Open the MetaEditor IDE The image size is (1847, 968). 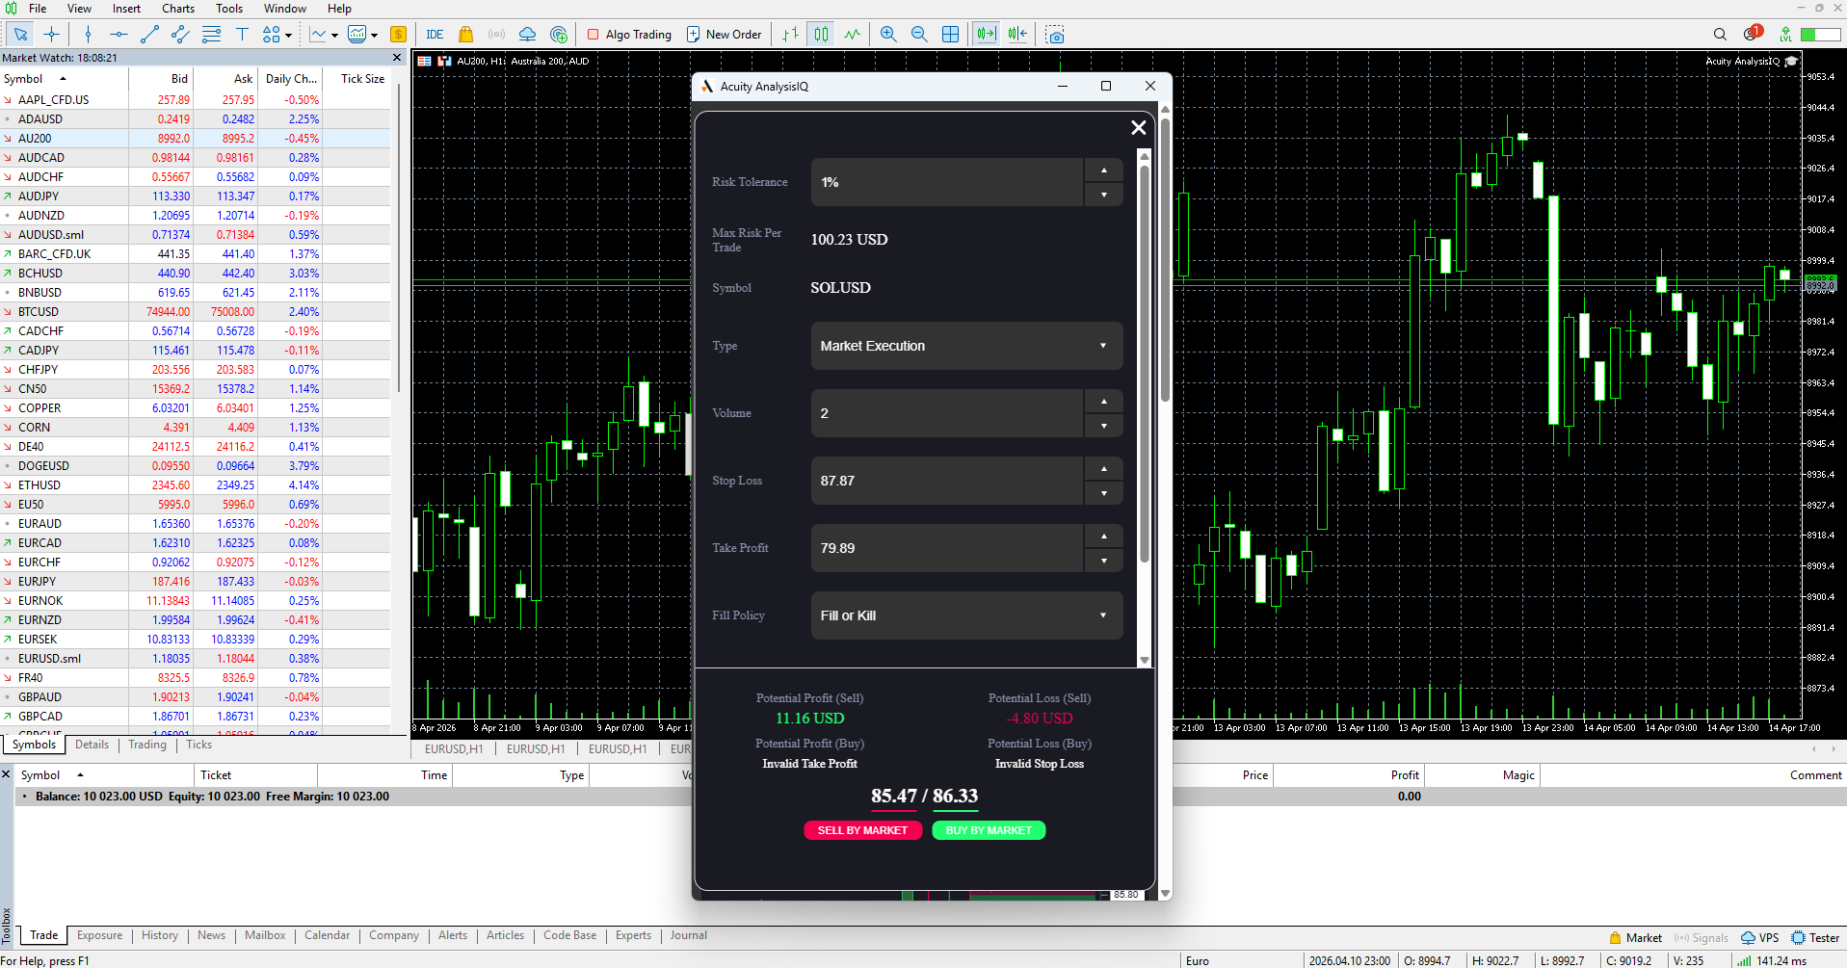[435, 35]
